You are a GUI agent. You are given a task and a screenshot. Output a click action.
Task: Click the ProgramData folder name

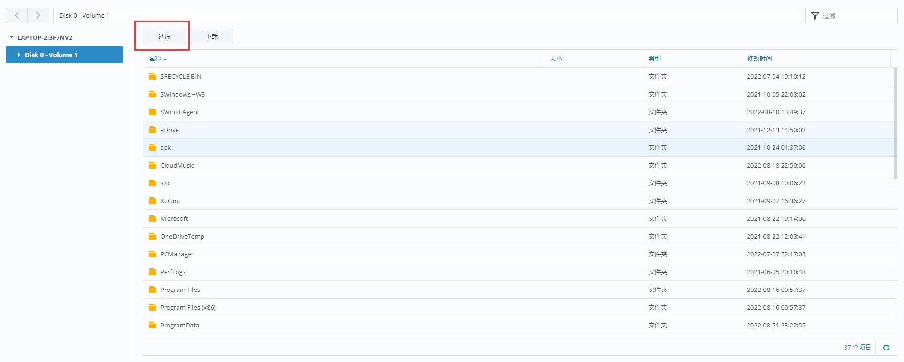[179, 325]
